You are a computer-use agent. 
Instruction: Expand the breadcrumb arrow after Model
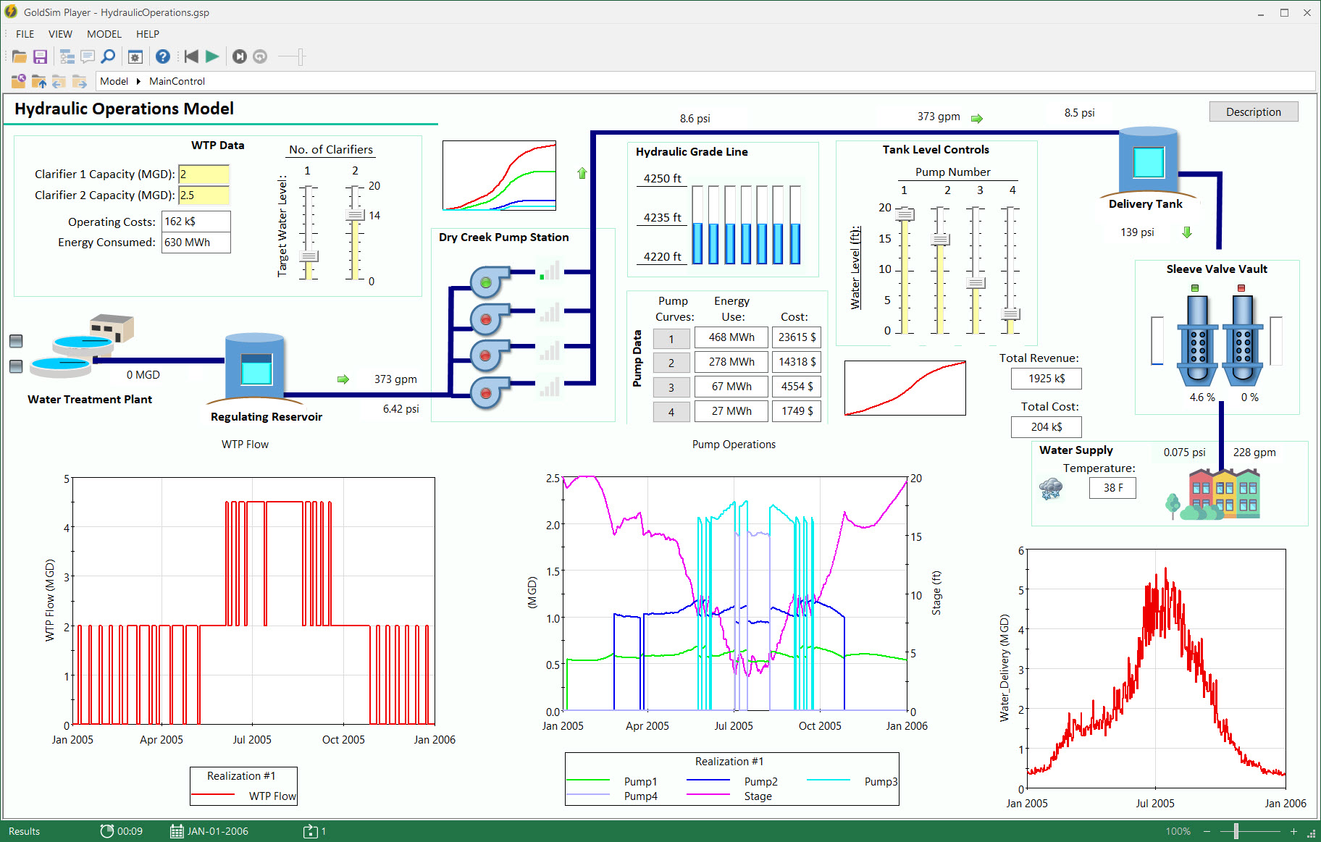click(138, 81)
